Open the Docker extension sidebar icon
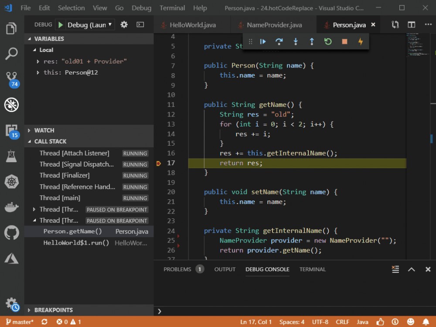Screen dimensions: 436x327 coord(11,208)
